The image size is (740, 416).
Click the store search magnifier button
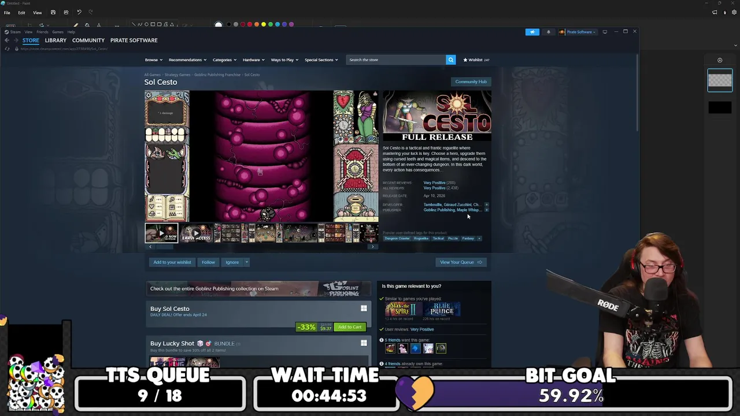450,60
